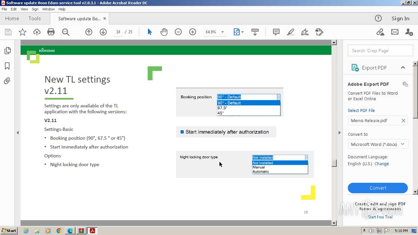Open the attachments paperclip panel
418x235 pixels.
tap(7, 81)
